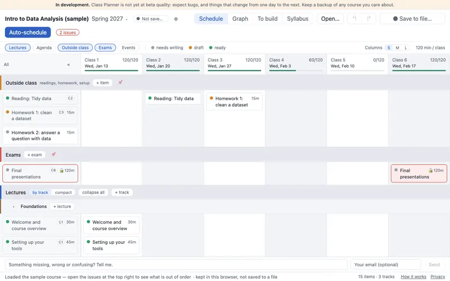Image resolution: width=450 pixels, height=281 pixels.
Task: Open Reading: Tidy data card in Class 2
Action: click(173, 98)
